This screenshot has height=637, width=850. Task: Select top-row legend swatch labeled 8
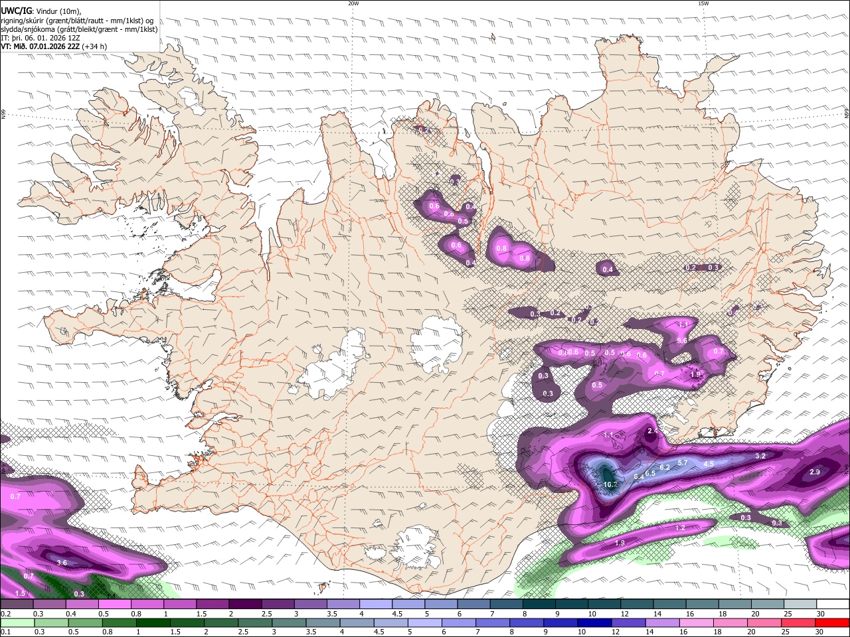[539, 604]
